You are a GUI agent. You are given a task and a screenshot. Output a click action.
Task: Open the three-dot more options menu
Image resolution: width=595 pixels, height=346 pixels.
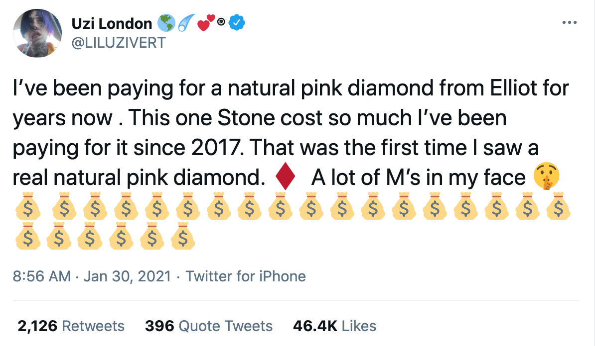pyautogui.click(x=568, y=23)
